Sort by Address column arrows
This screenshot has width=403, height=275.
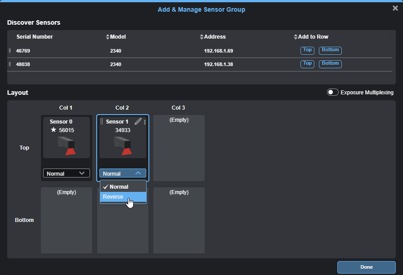(x=201, y=37)
